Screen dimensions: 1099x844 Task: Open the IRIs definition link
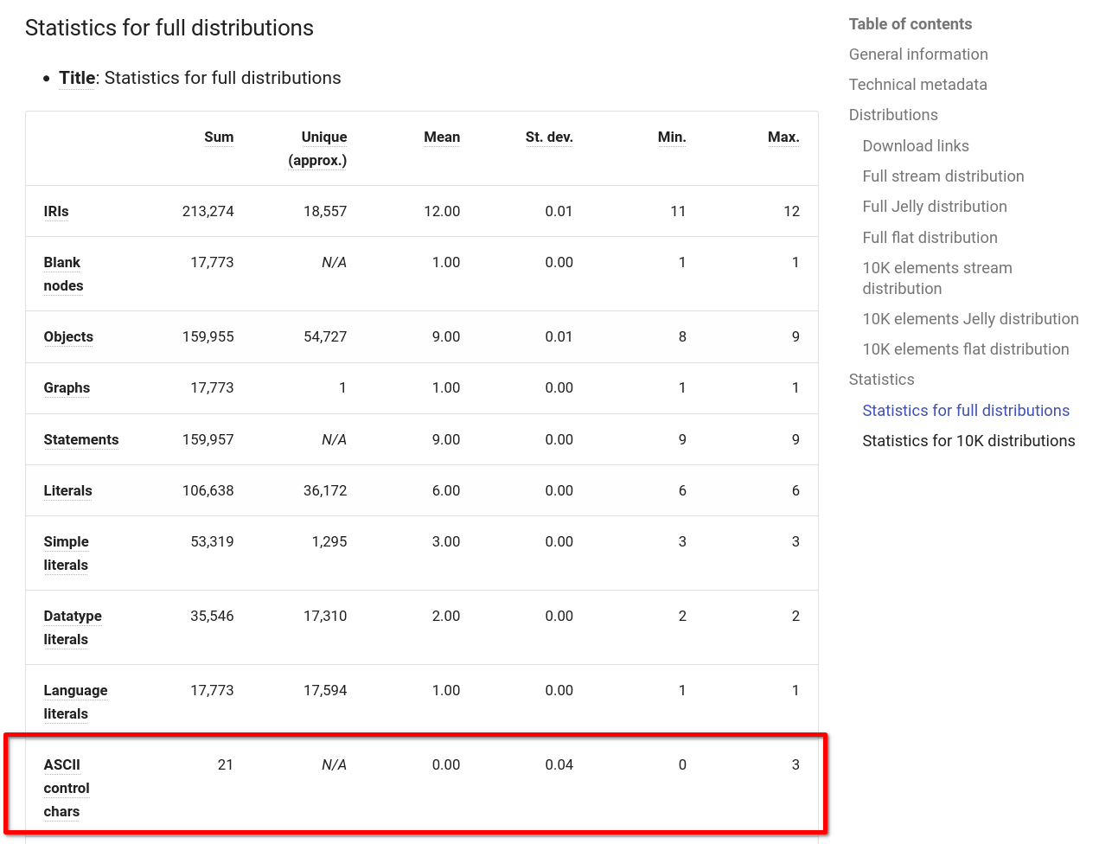pos(55,211)
